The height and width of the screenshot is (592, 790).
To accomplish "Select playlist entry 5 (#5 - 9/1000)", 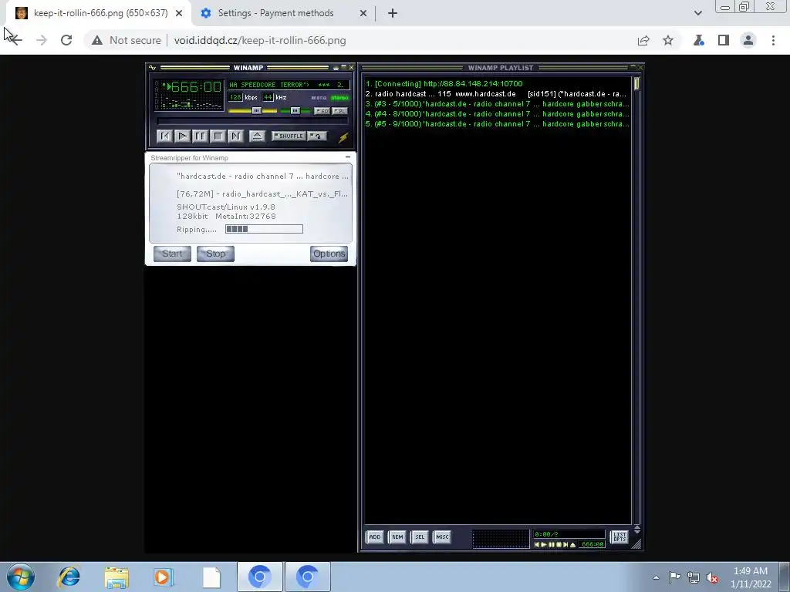I will pyautogui.click(x=498, y=124).
